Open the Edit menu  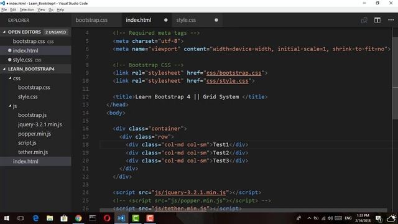(13, 10)
